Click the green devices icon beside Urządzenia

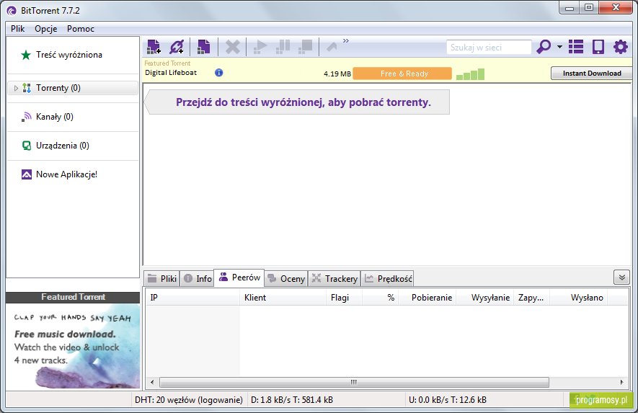point(27,146)
